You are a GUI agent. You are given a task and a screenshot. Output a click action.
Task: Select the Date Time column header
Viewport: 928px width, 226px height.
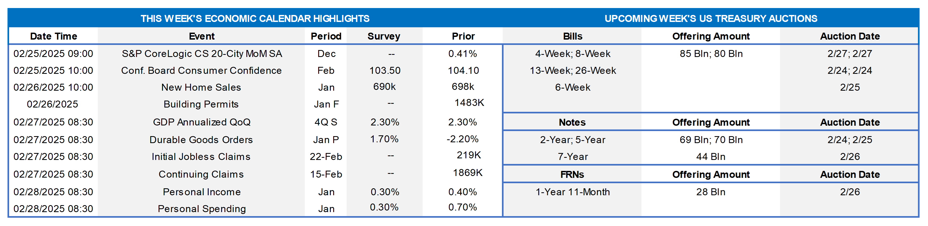click(53, 36)
